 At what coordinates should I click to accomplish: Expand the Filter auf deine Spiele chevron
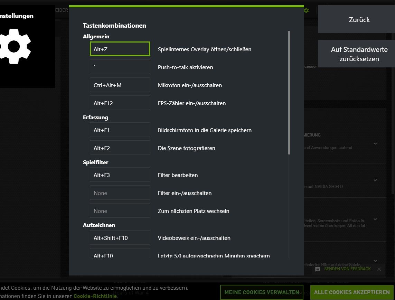(x=375, y=261)
